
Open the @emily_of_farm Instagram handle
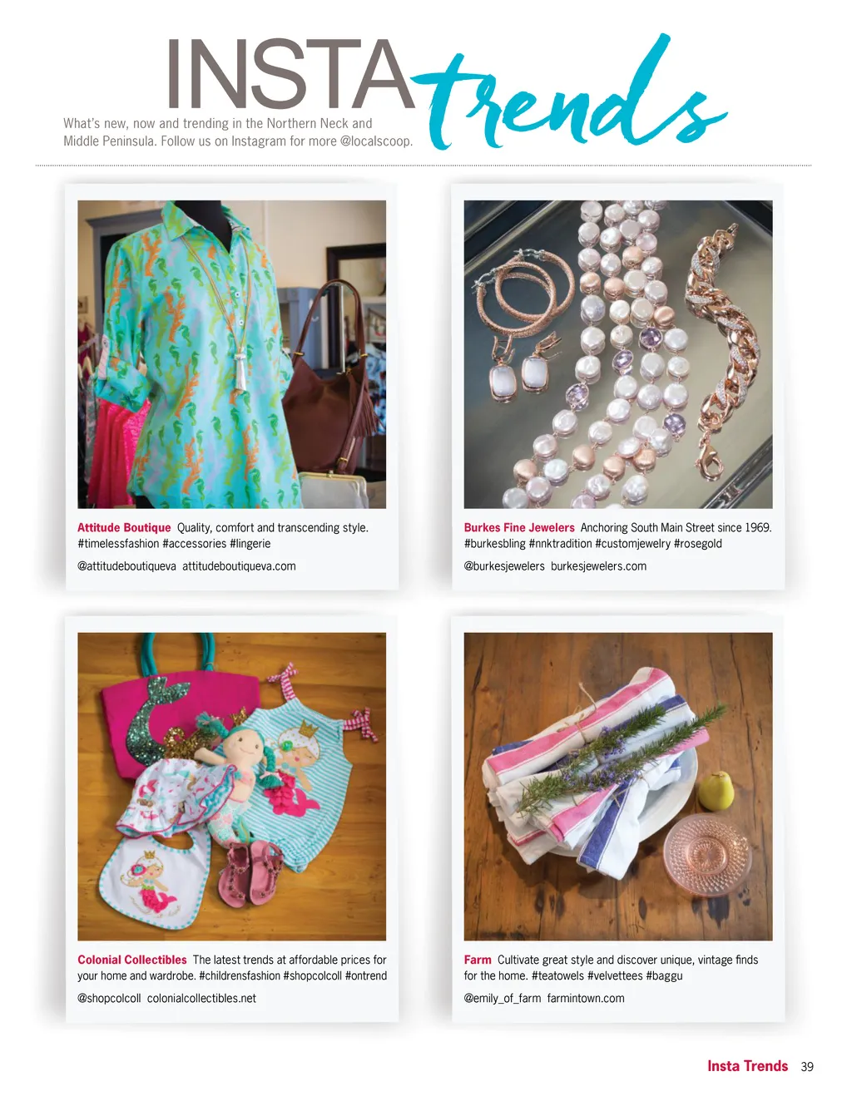(503, 999)
